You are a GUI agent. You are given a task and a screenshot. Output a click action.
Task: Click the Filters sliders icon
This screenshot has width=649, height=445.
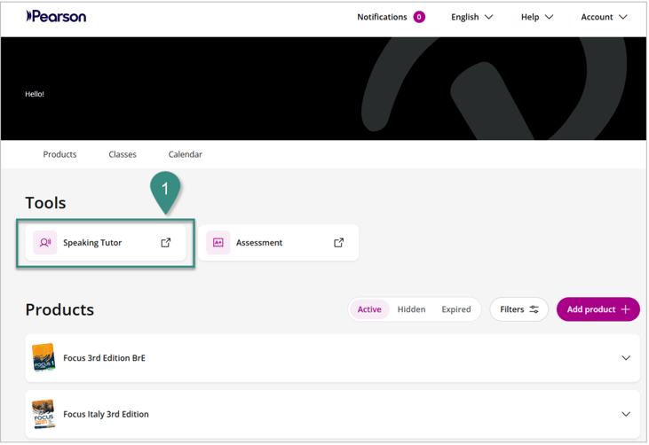pyautogui.click(x=534, y=309)
